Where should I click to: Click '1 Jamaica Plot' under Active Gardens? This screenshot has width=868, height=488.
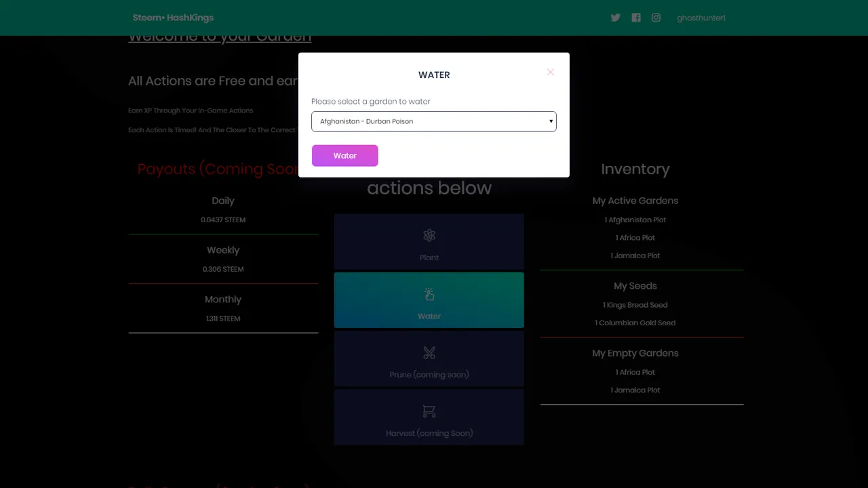pos(635,256)
